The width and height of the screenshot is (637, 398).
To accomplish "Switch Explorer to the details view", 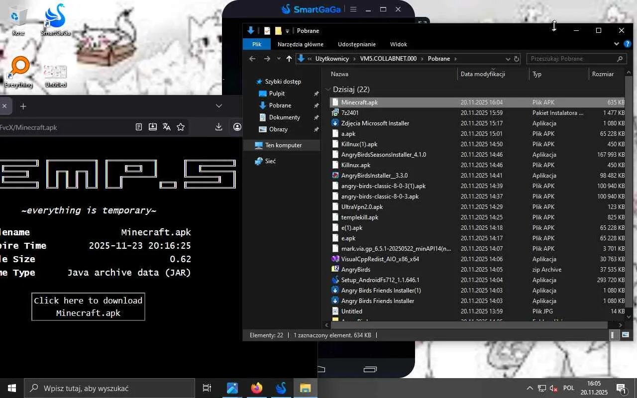I will (614, 335).
